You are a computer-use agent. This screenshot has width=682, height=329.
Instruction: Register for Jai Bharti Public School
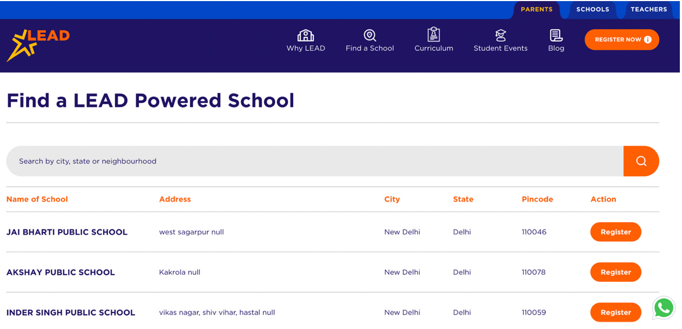616,232
